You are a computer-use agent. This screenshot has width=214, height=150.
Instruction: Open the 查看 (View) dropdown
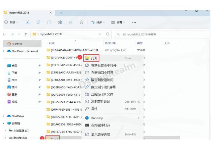(x=118, y=22)
